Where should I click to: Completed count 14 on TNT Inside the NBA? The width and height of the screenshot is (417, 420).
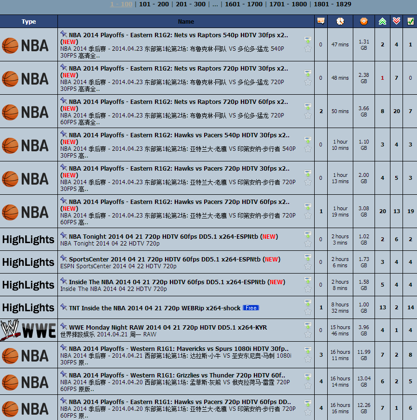(411, 307)
